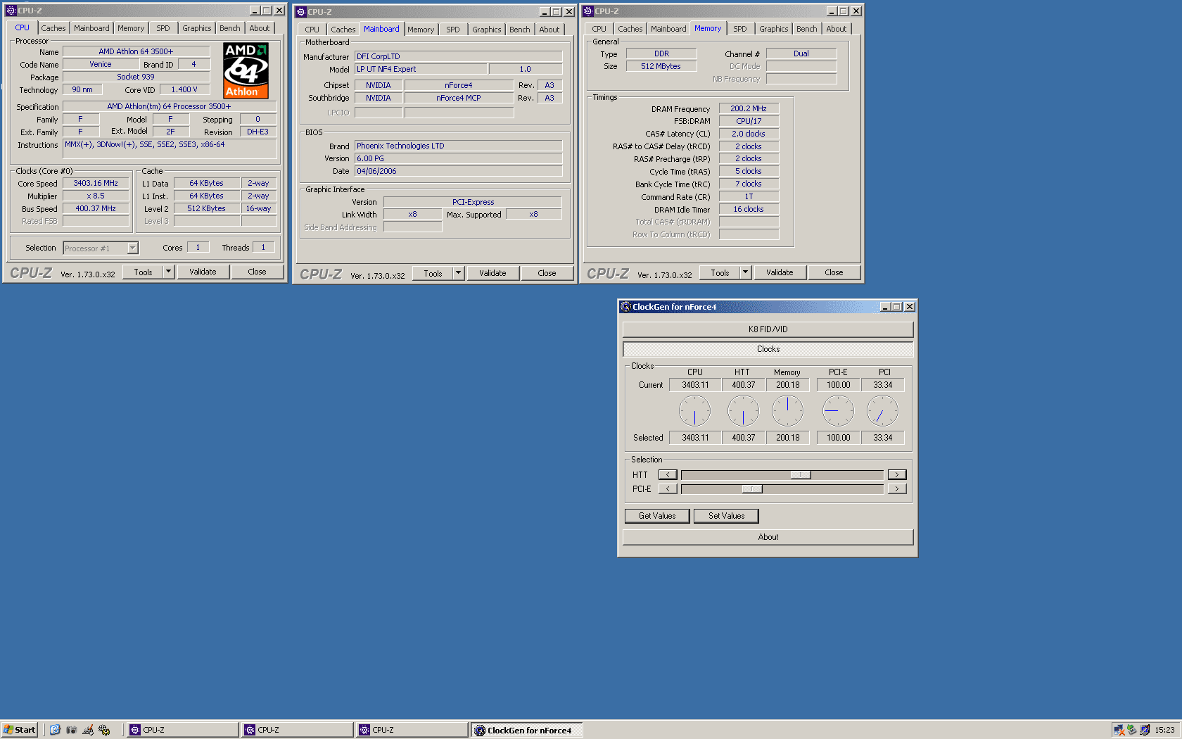Click the HTT frequency slider thumb
1182x739 pixels.
[x=801, y=475]
